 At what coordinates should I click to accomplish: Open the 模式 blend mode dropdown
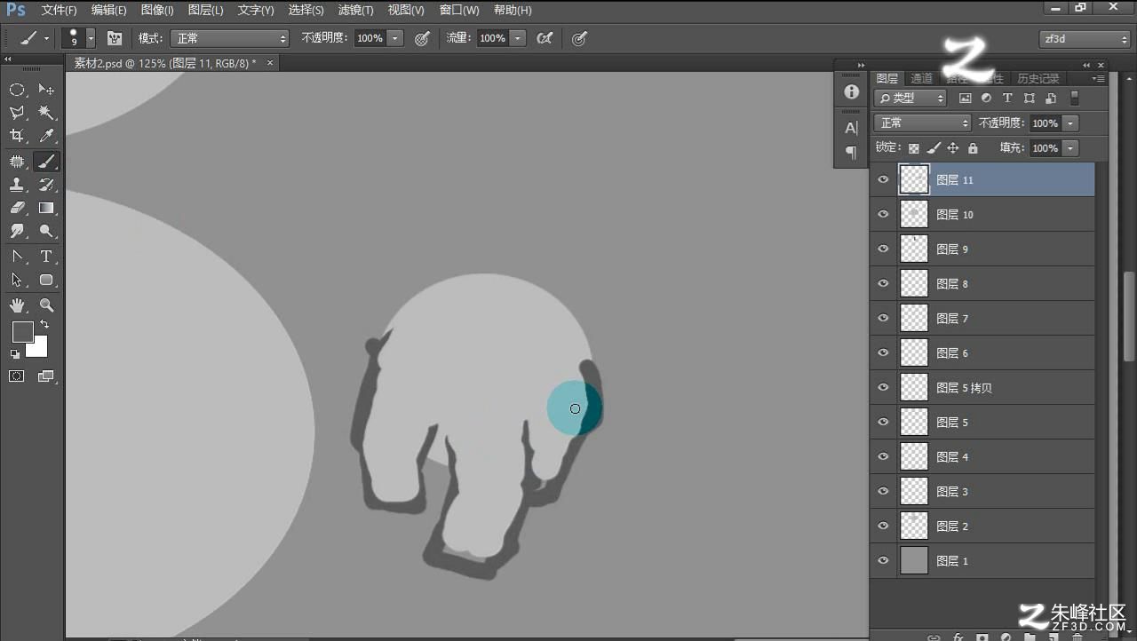[231, 38]
